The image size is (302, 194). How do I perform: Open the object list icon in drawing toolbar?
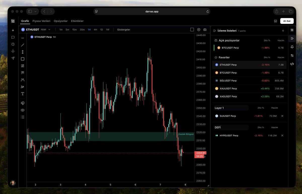23,117
